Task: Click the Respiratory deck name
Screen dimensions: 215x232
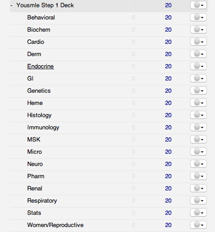Action: [42, 201]
